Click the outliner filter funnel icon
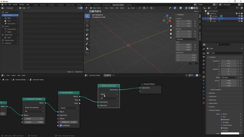This screenshot has width=244, height=137. (x=237, y=8)
